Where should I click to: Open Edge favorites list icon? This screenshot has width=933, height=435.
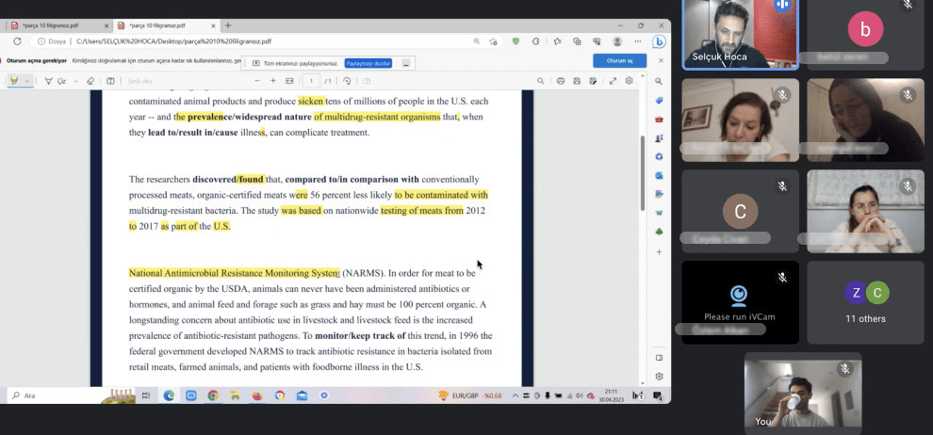click(557, 41)
